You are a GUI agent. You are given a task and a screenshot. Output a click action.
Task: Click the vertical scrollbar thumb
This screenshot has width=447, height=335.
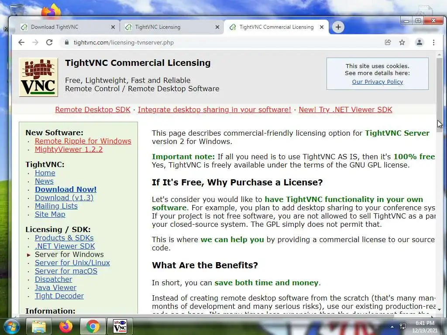tap(439, 95)
